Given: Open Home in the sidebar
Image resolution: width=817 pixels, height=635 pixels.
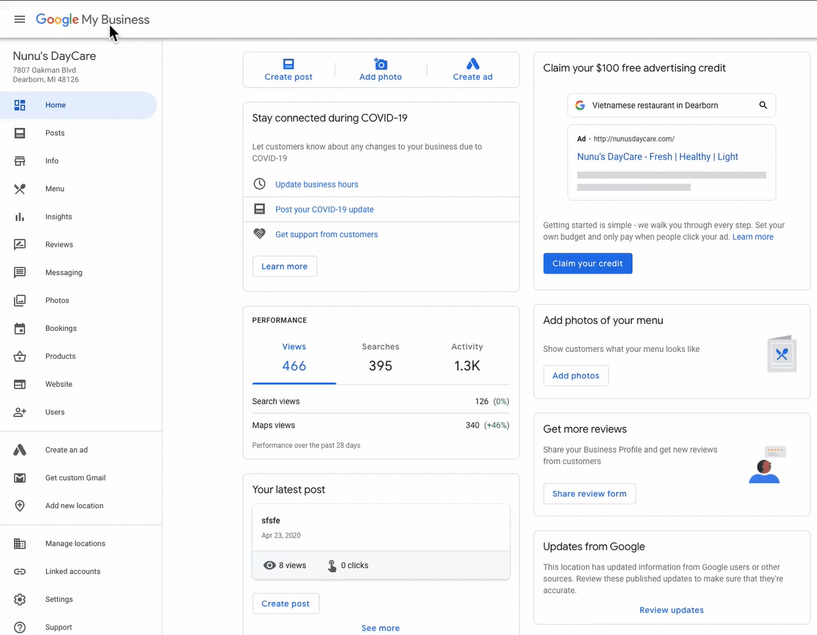Looking at the screenshot, I should click(78, 105).
